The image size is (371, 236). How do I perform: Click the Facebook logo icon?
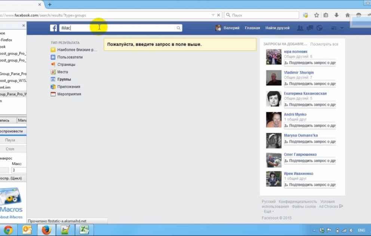53,28
